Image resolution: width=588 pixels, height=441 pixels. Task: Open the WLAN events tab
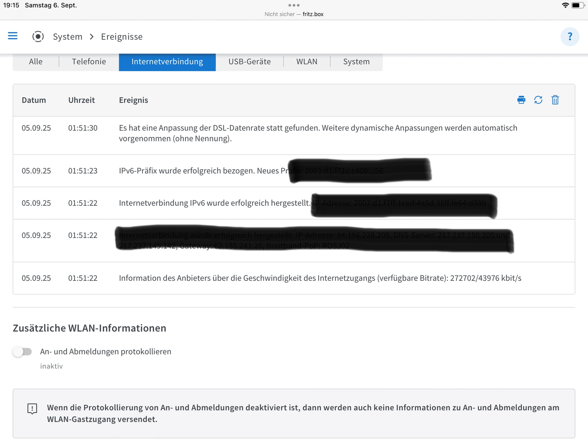[x=307, y=62]
